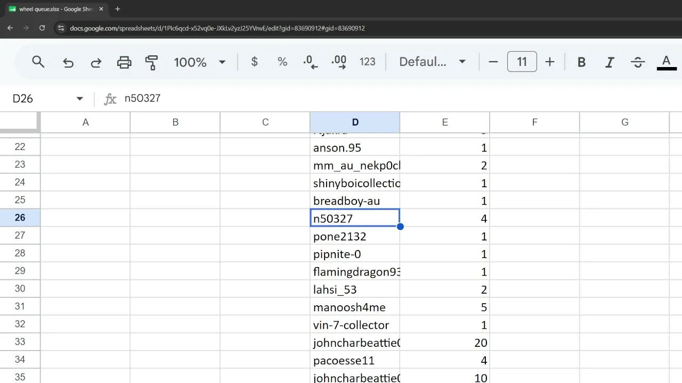682x383 pixels.
Task: Print the spreadsheet
Action: tap(124, 62)
